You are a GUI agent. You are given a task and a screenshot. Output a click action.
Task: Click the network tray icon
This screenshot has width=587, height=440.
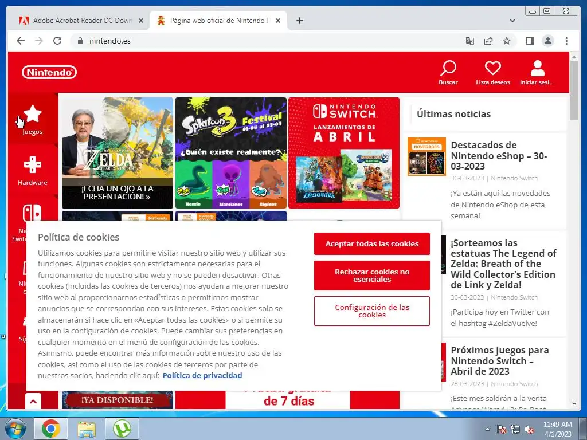click(x=515, y=430)
